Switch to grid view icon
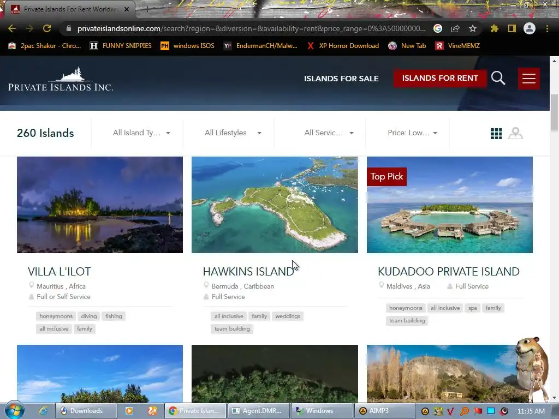The width and height of the screenshot is (559, 419). pos(496,134)
